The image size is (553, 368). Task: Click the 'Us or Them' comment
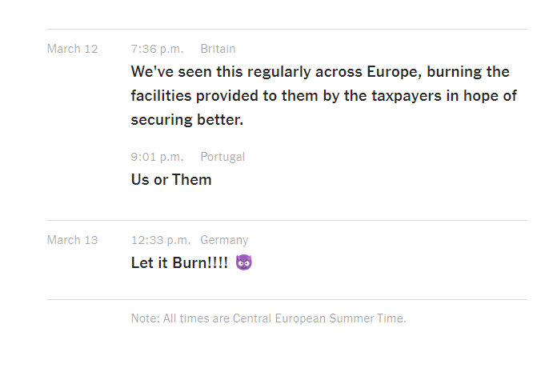(x=171, y=180)
